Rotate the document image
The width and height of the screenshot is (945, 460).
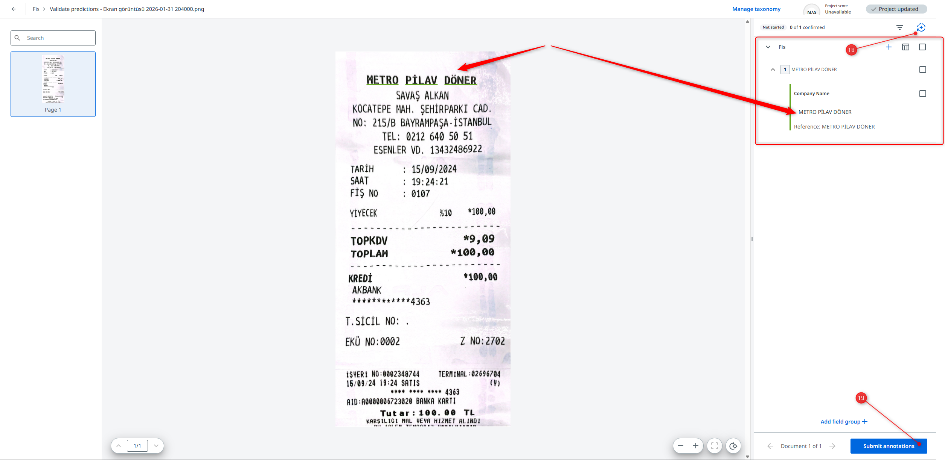(733, 446)
